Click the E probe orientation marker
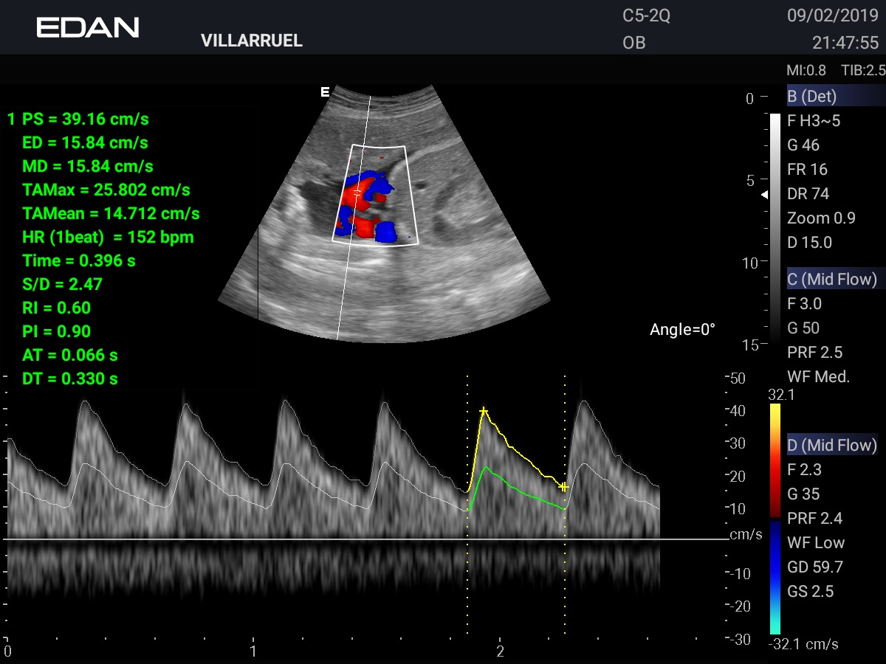The height and width of the screenshot is (664, 886). tap(324, 91)
